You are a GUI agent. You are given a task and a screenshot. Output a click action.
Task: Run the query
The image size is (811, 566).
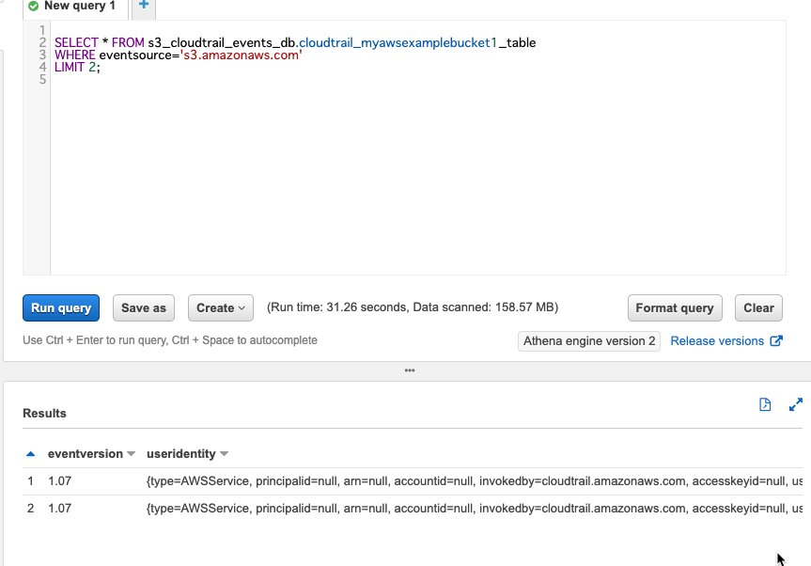[61, 307]
